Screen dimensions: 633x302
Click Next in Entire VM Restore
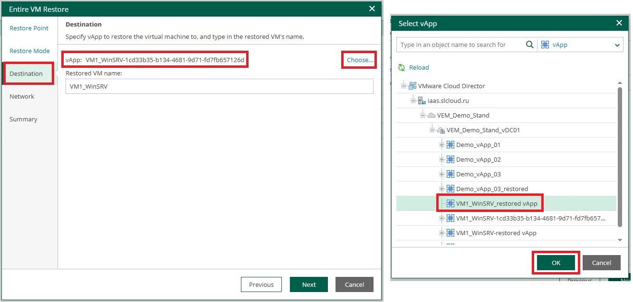point(309,284)
